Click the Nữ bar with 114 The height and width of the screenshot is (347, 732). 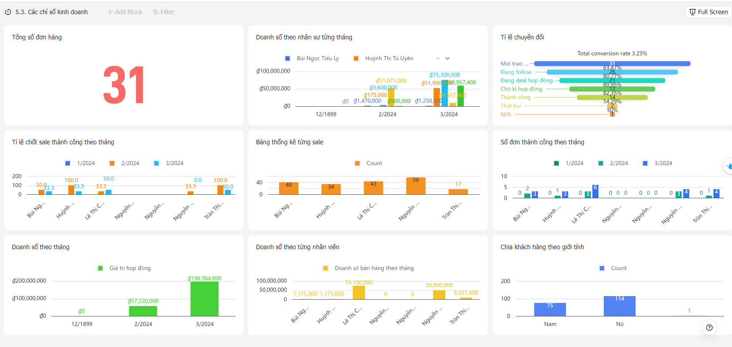point(620,306)
